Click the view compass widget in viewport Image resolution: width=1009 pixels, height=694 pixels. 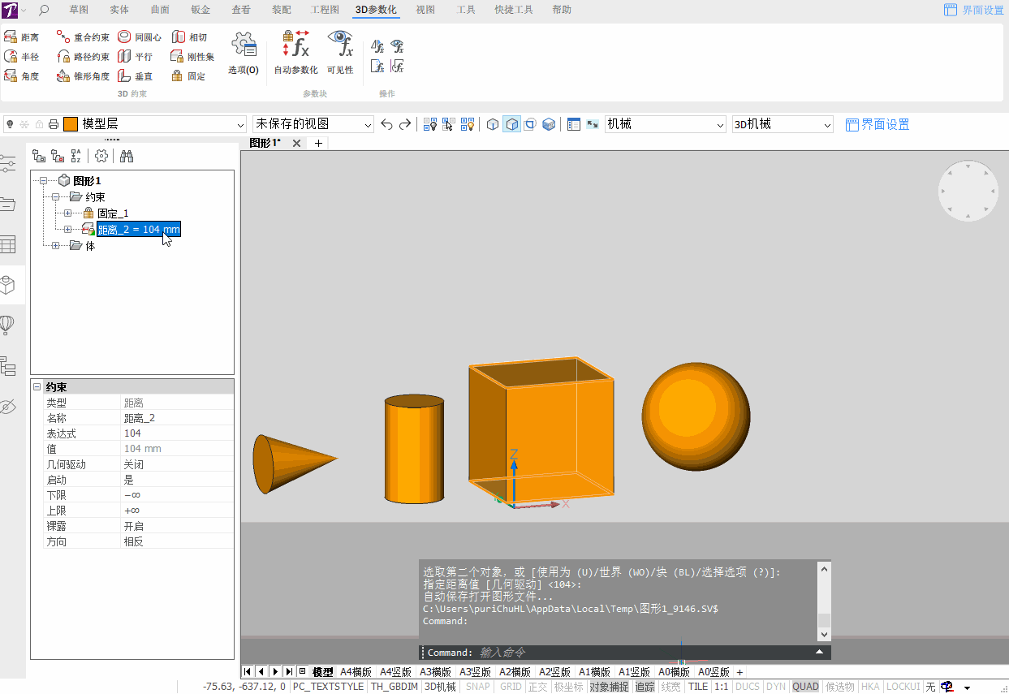(968, 192)
